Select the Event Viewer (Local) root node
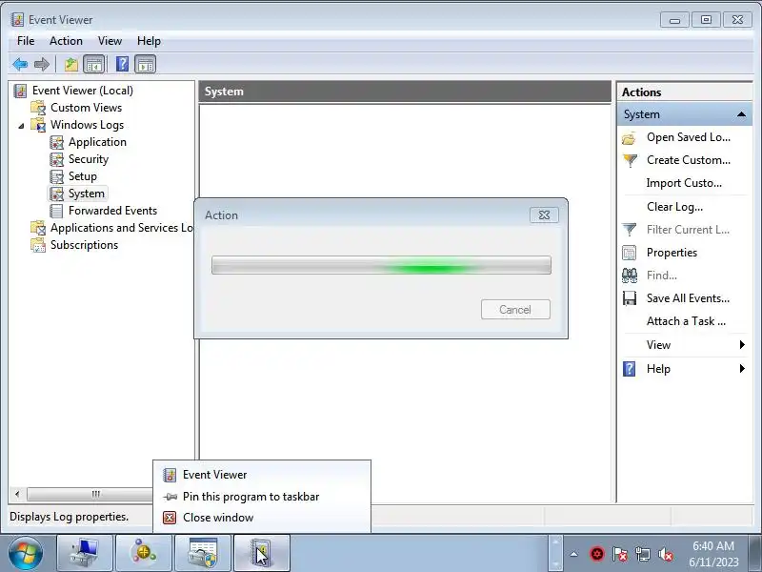Viewport: 762px width, 572px height. pos(82,91)
